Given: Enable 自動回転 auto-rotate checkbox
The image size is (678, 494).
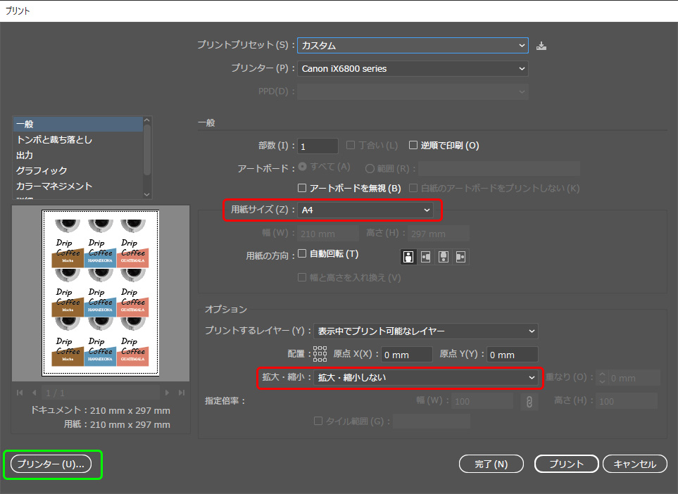Looking at the screenshot, I should pyautogui.click(x=303, y=253).
